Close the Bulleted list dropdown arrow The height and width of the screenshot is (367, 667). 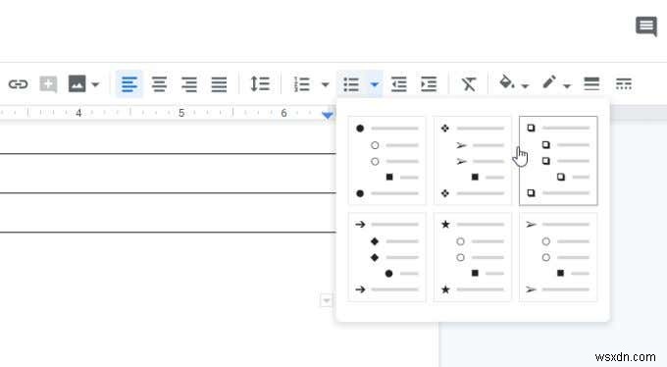[x=375, y=84]
